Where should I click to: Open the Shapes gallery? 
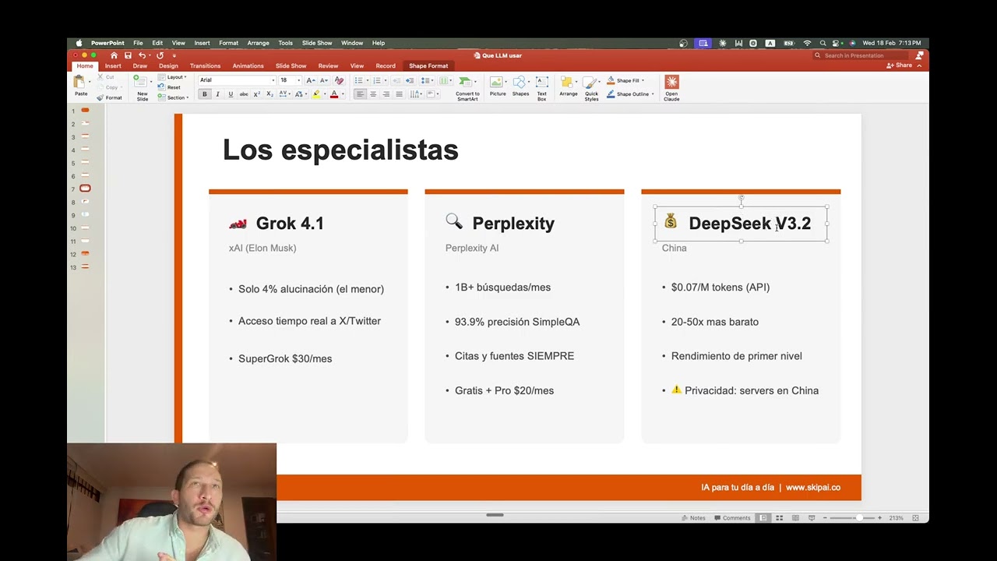(x=520, y=86)
